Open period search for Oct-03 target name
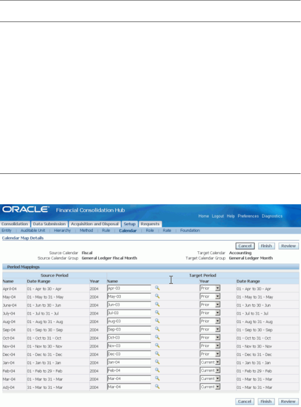The height and width of the screenshot is (407, 301). tap(157, 337)
